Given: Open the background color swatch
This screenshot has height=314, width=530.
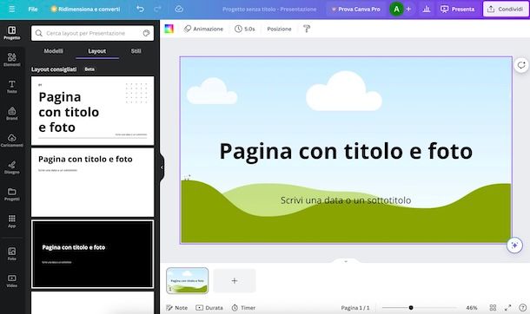Looking at the screenshot, I should 169,29.
